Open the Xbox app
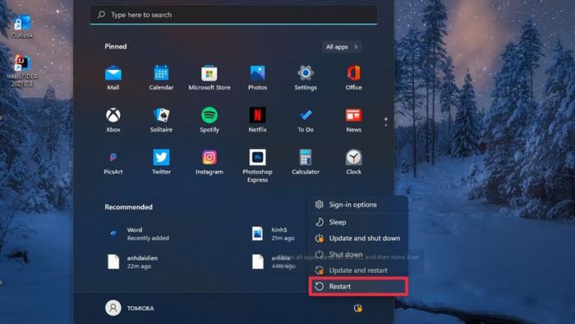This screenshot has height=324, width=575. click(x=113, y=119)
